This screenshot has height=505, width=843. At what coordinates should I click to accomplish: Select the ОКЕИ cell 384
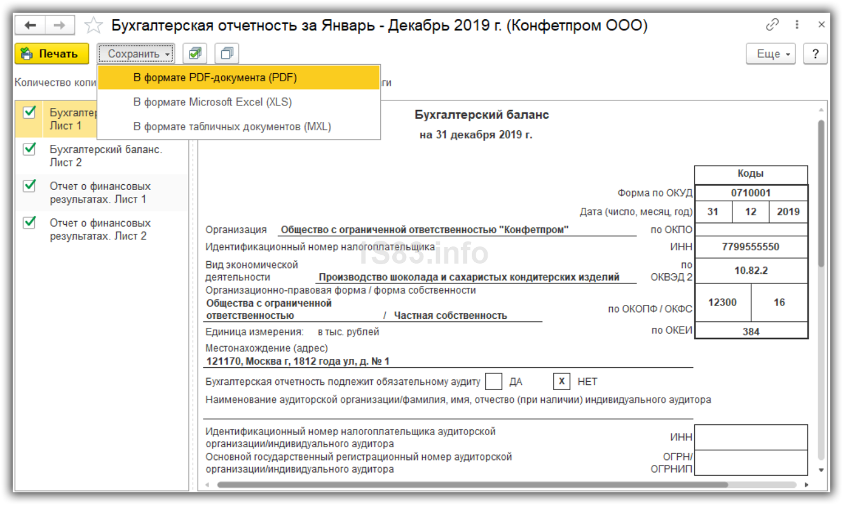(x=751, y=331)
